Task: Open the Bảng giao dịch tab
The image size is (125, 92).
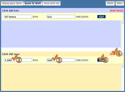Action: [x=12, y=3]
